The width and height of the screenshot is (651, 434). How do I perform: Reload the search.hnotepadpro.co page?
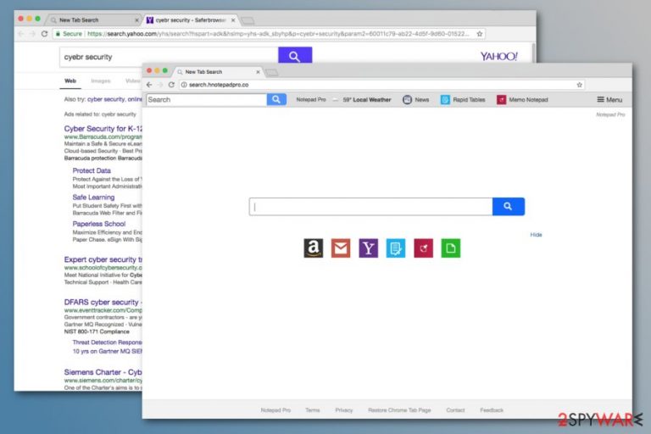tap(171, 85)
